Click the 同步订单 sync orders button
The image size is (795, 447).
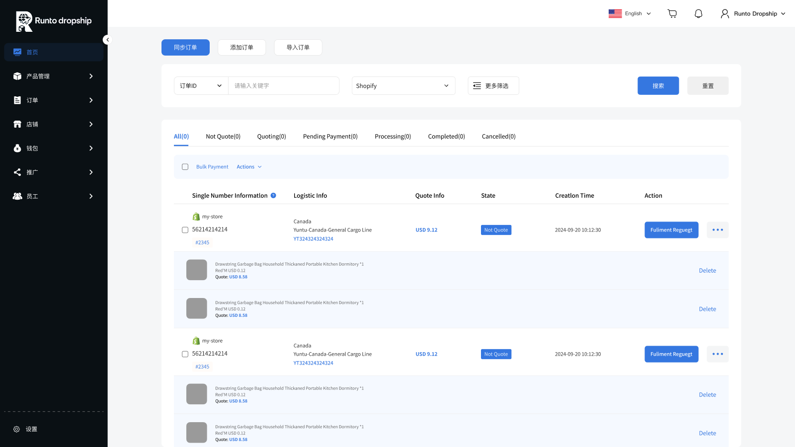[x=185, y=47]
